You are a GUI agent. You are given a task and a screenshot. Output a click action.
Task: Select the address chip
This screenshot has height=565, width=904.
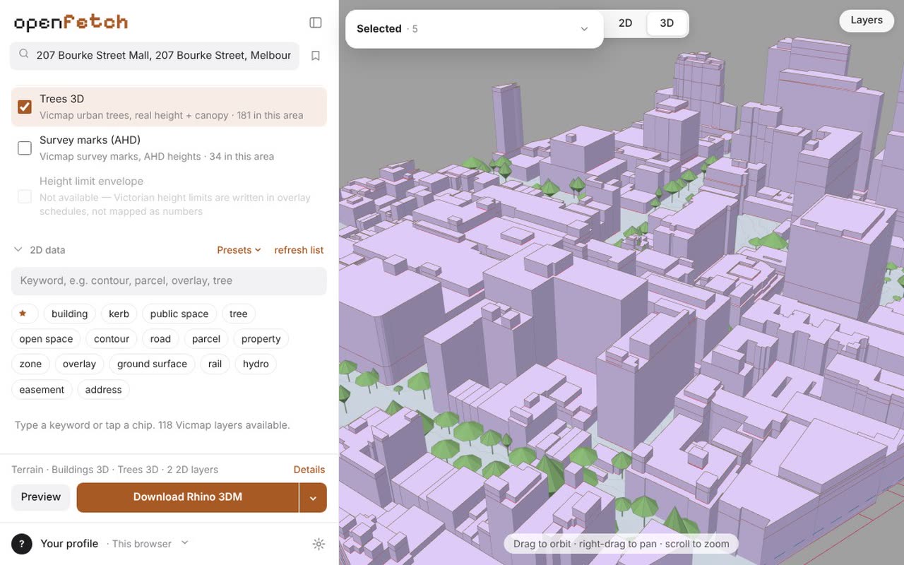(103, 390)
